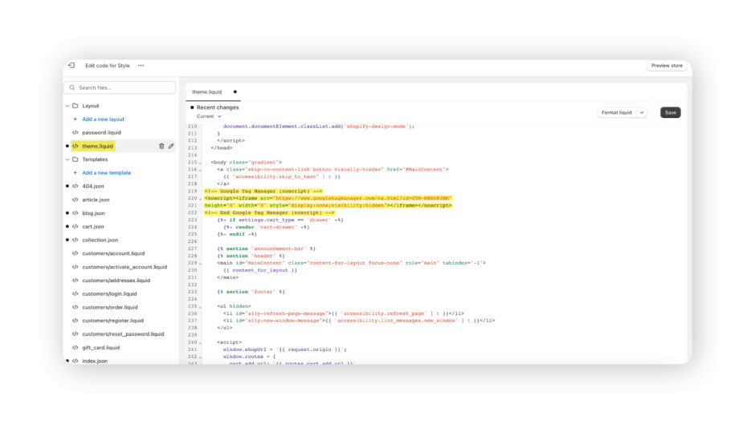This screenshot has width=755, height=424.
Task: Open article.json template file
Action: point(96,200)
